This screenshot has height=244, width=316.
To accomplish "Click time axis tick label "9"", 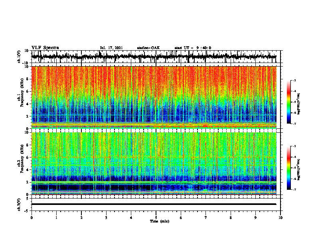I will pyautogui.click(x=255, y=218).
